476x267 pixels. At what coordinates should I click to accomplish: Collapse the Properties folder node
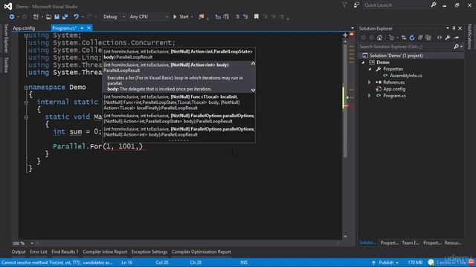[x=370, y=69]
